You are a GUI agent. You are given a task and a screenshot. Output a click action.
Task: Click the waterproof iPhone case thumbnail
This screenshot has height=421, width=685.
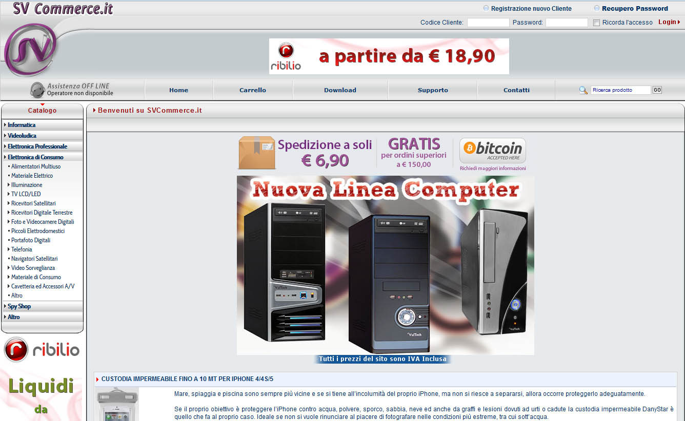pyautogui.click(x=116, y=405)
